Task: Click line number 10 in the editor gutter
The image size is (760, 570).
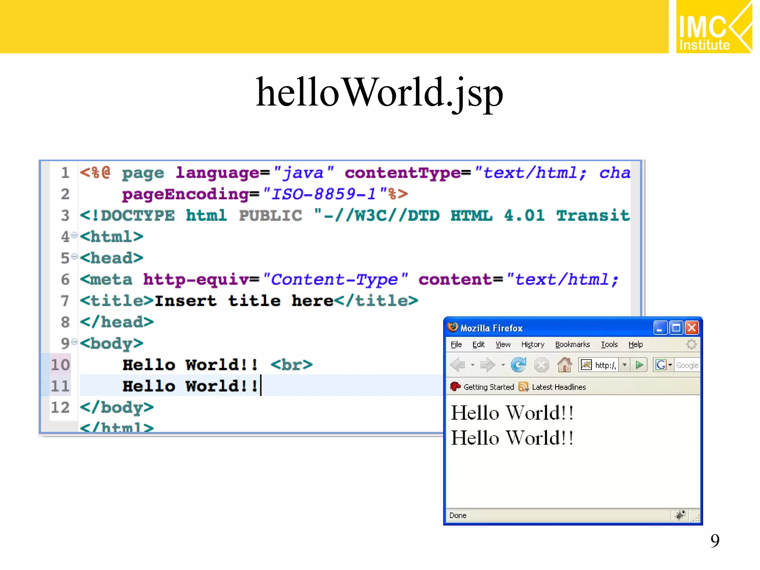Action: point(60,364)
